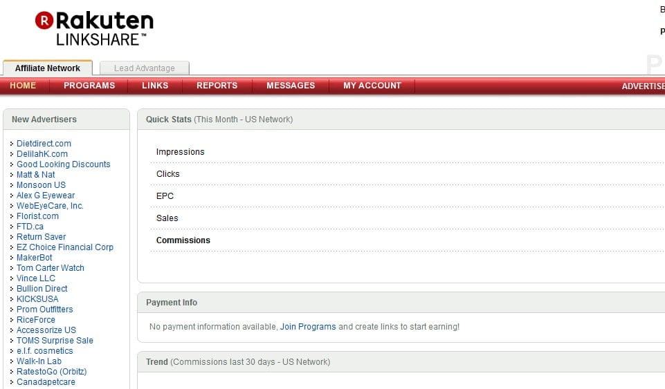665x389 pixels.
Task: Switch to the Affiliate Network tab
Action: click(x=48, y=68)
